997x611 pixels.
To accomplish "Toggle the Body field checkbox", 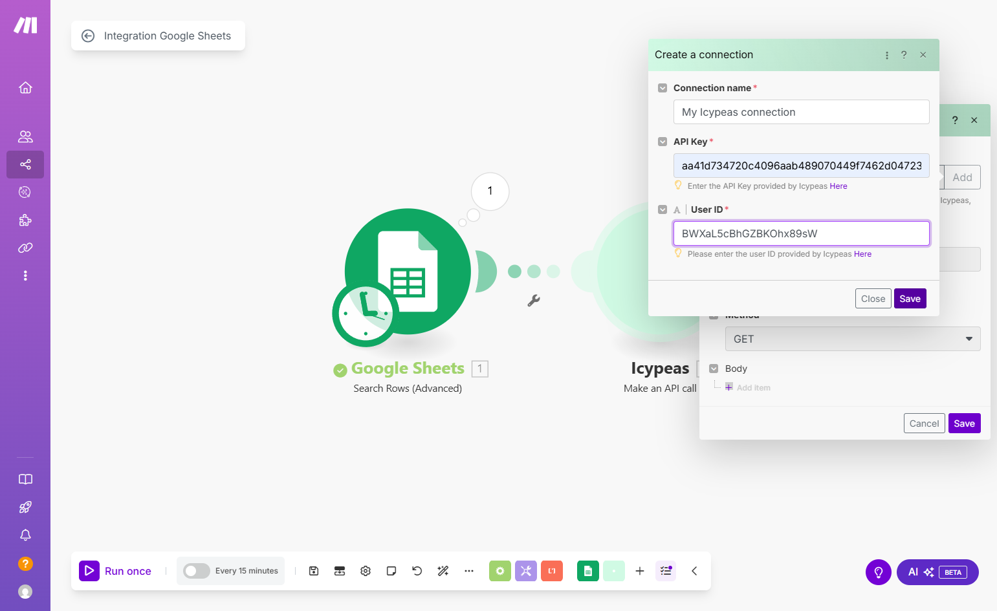I will tap(714, 369).
